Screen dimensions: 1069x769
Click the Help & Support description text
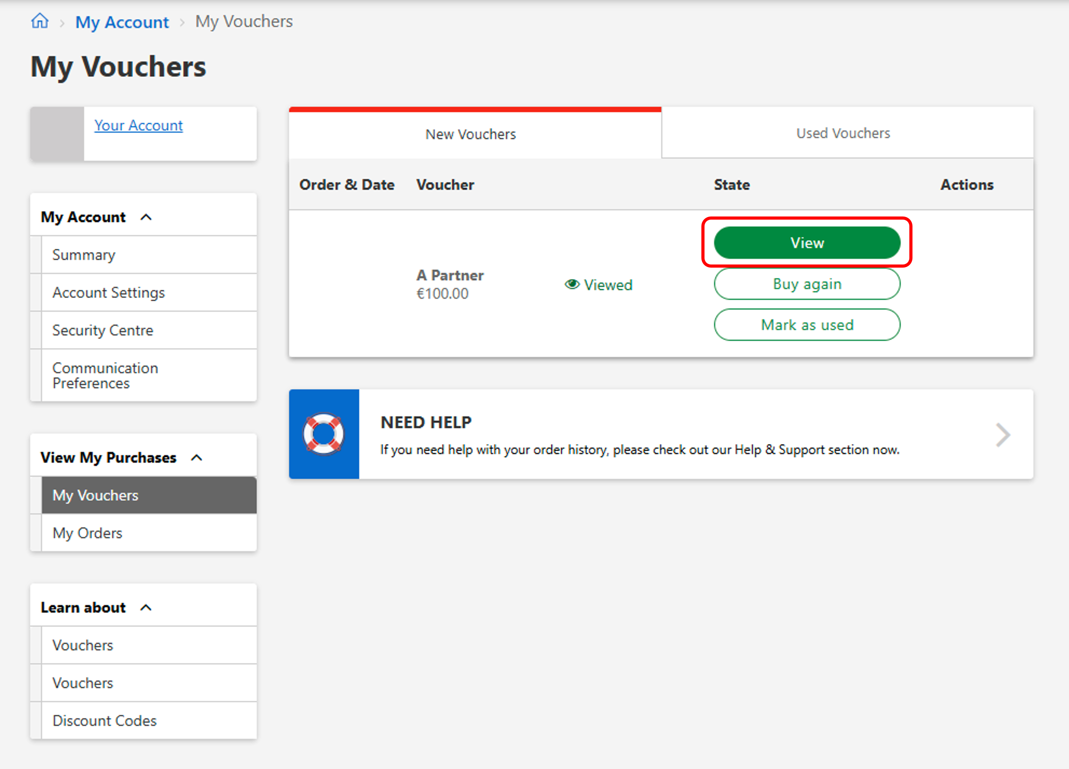[640, 450]
